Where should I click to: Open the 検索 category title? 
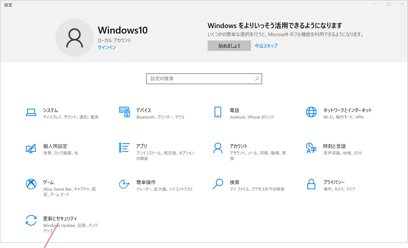coord(234,182)
